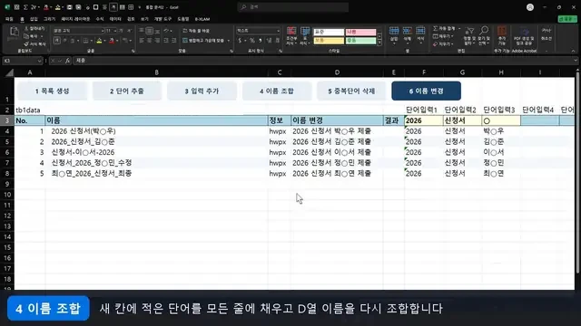Click the decrease decimal icon
This screenshot has width=581, height=326.
pyautogui.click(x=277, y=40)
